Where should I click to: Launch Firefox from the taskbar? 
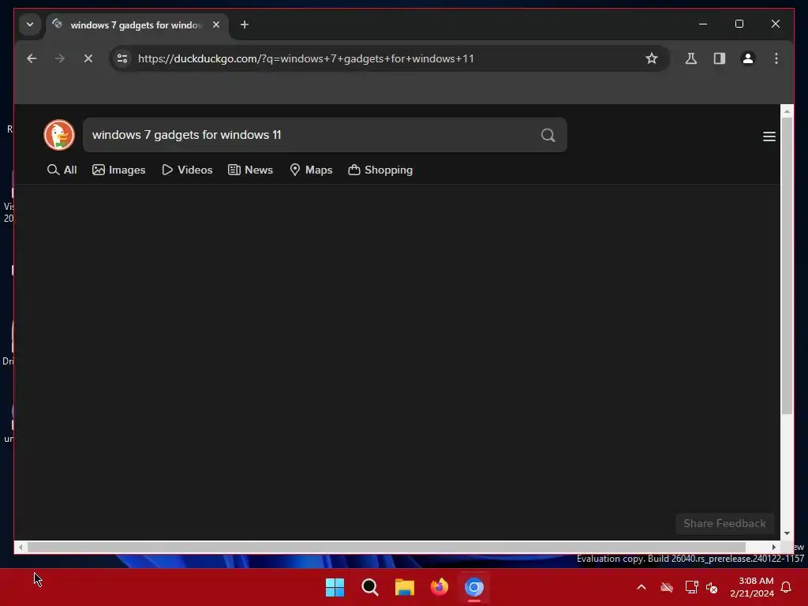[x=439, y=587]
